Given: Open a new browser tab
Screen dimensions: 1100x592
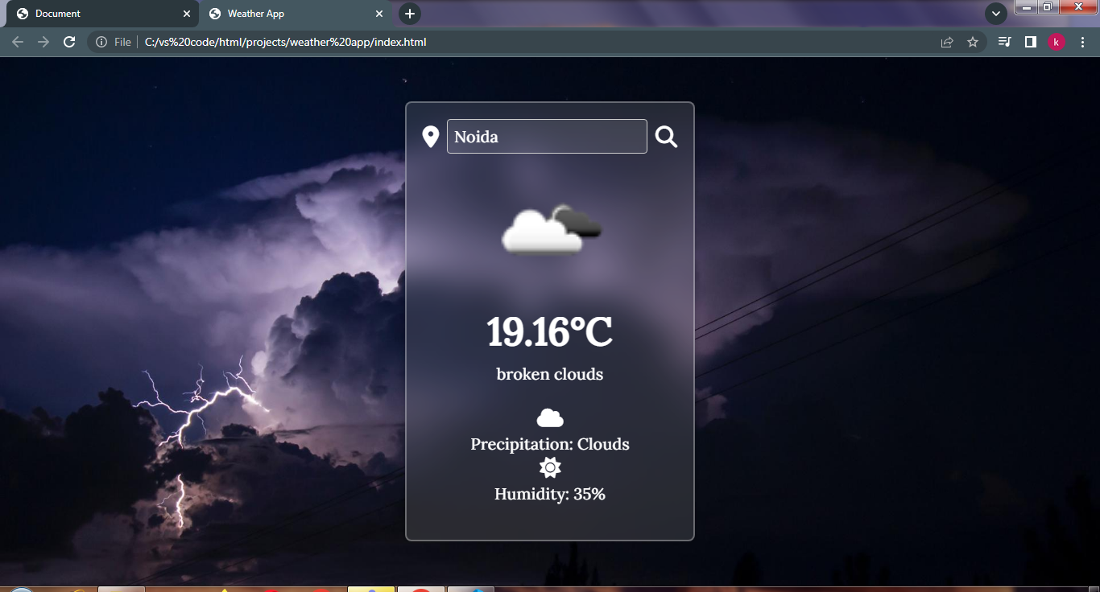Looking at the screenshot, I should click(x=410, y=14).
